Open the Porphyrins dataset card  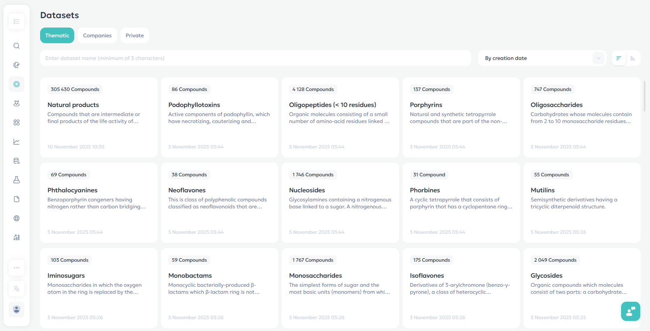(x=461, y=117)
